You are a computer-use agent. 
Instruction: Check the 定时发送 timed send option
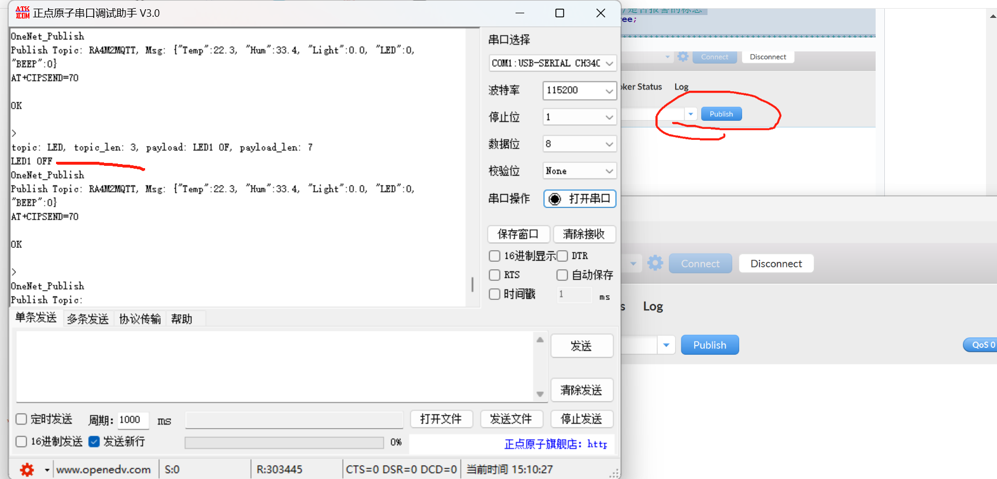pos(21,419)
